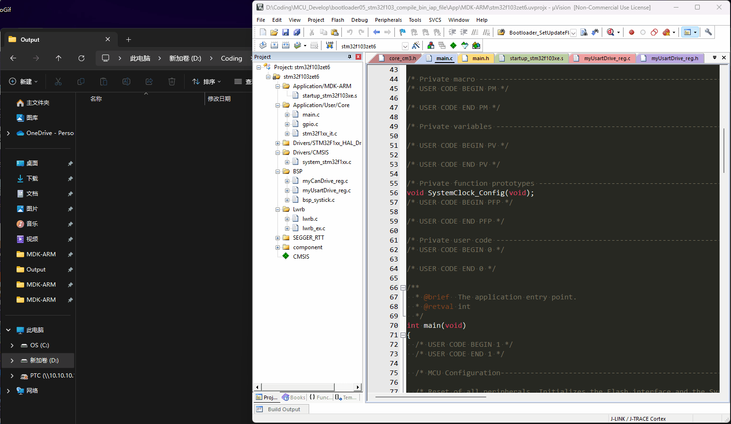Refresh the File Explorer view

click(x=81, y=58)
